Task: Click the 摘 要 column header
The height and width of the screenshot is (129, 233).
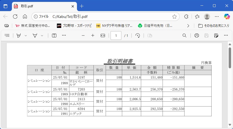Action: pos(198,68)
